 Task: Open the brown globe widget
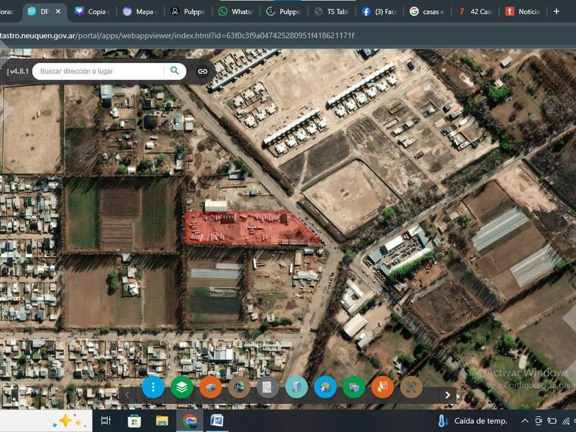(x=239, y=387)
